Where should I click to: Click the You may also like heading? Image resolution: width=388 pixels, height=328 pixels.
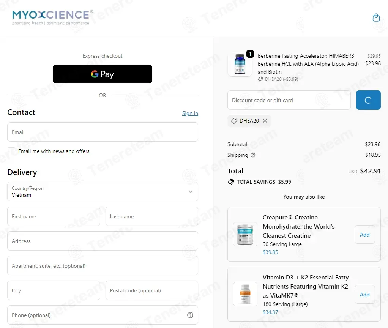[x=304, y=197]
